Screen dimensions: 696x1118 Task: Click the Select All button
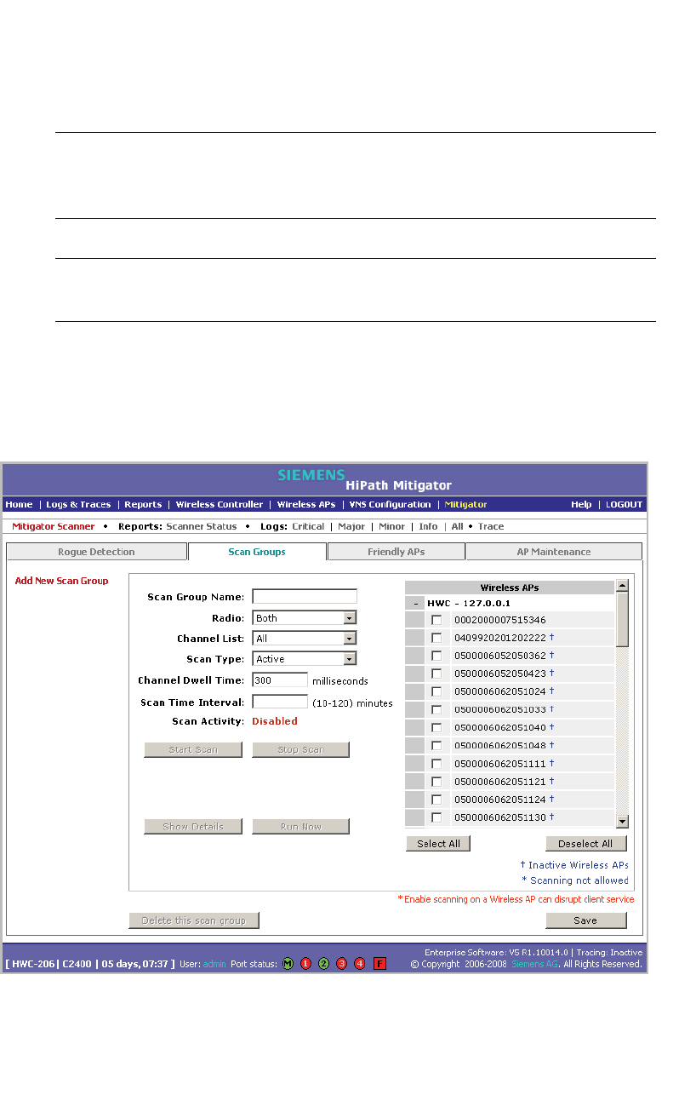(438, 843)
